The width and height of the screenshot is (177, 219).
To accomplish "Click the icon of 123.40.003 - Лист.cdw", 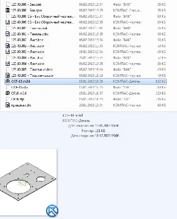I will (8, 52).
